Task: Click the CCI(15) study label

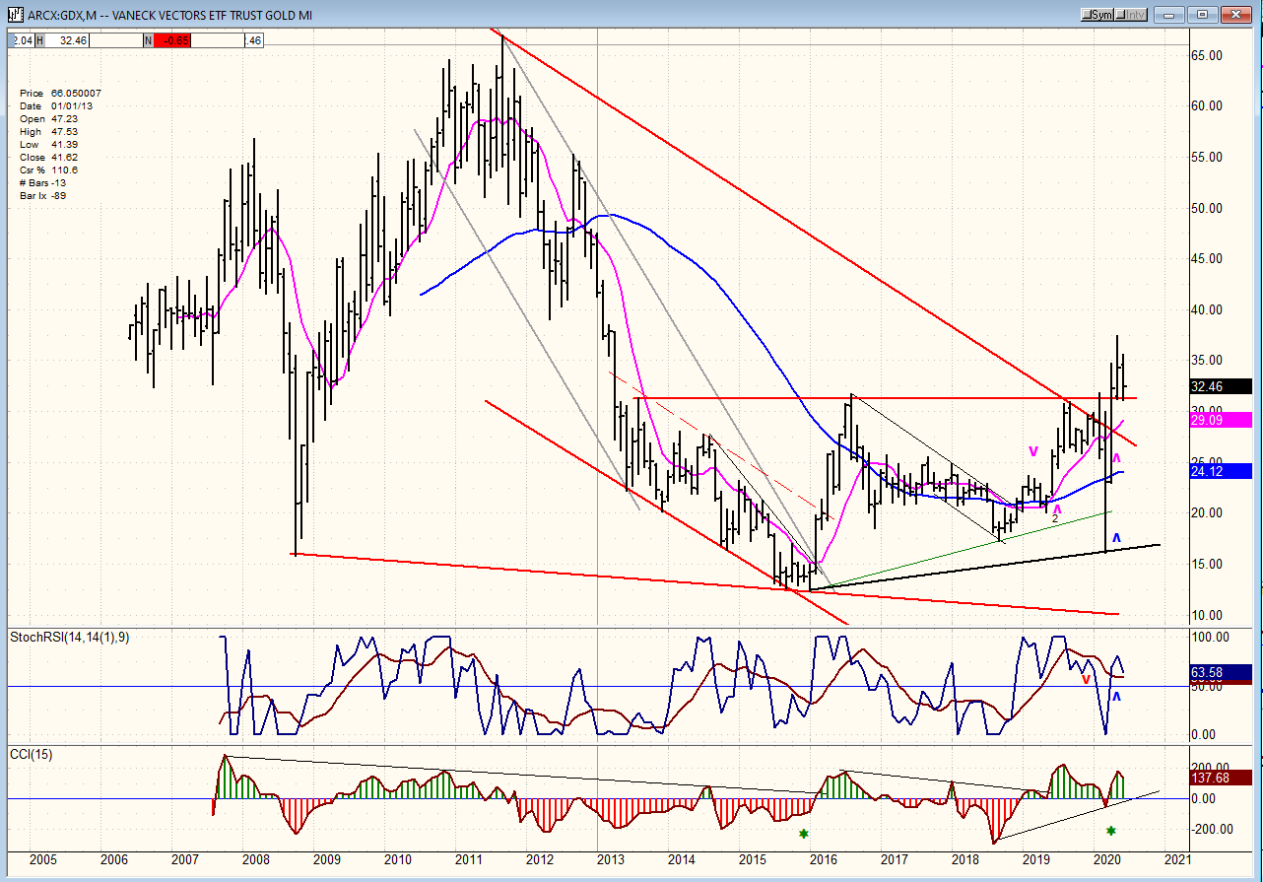Action: click(x=32, y=755)
